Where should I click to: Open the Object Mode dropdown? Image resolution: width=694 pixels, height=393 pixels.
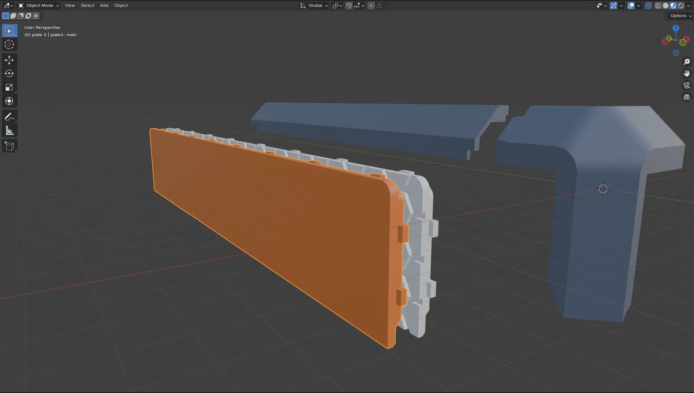[39, 6]
